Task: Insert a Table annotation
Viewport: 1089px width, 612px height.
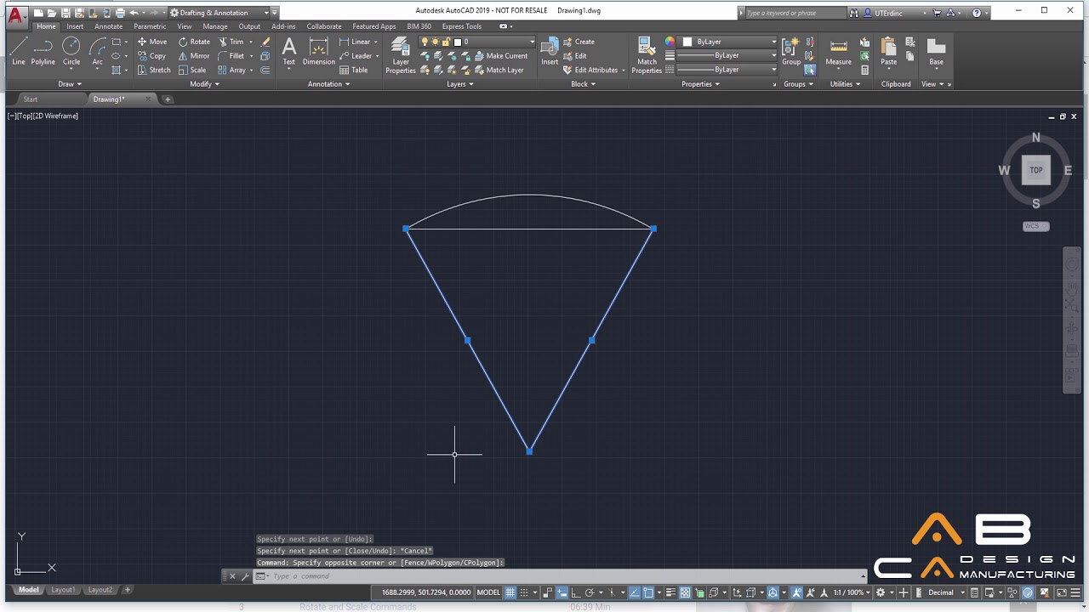Action: tap(353, 70)
